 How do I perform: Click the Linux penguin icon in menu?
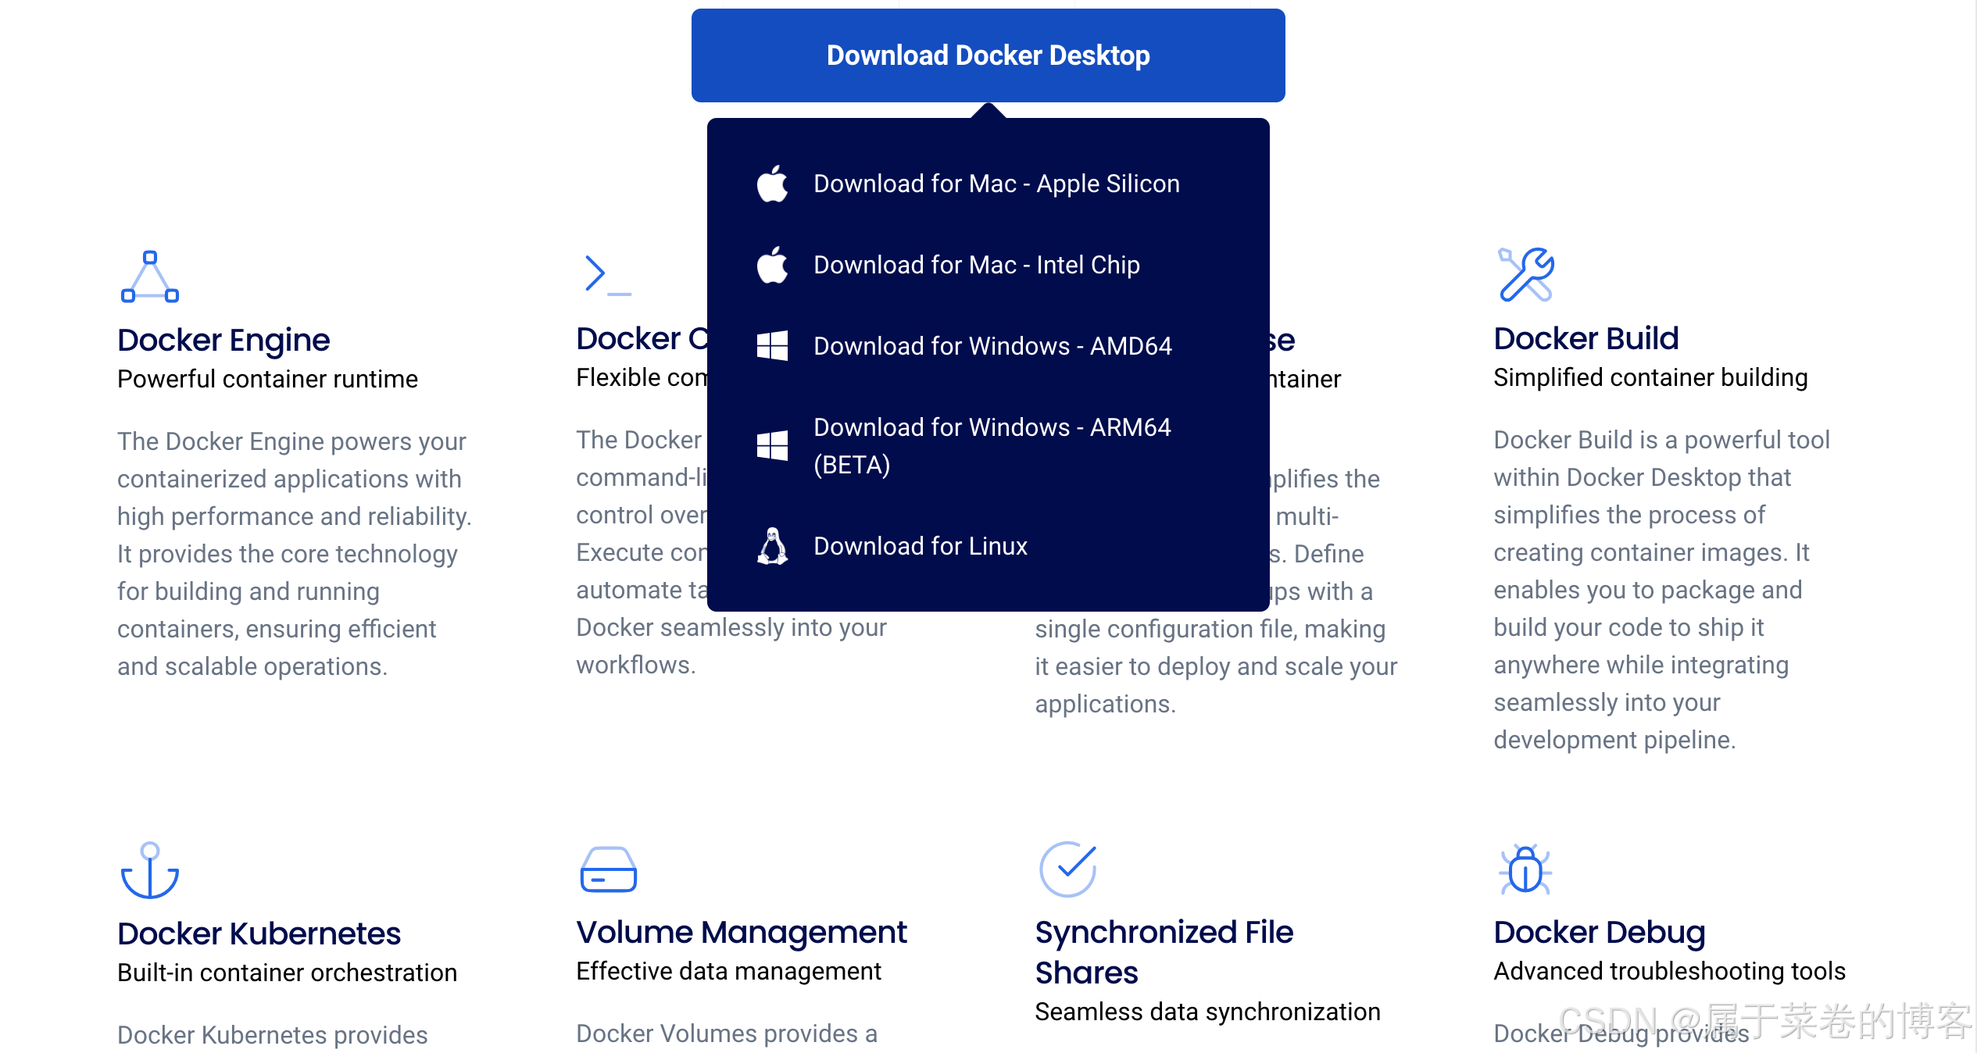pyautogui.click(x=772, y=546)
